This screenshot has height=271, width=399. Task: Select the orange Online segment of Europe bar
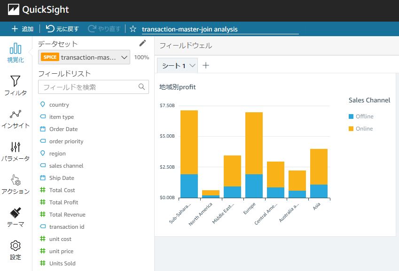[x=254, y=143]
